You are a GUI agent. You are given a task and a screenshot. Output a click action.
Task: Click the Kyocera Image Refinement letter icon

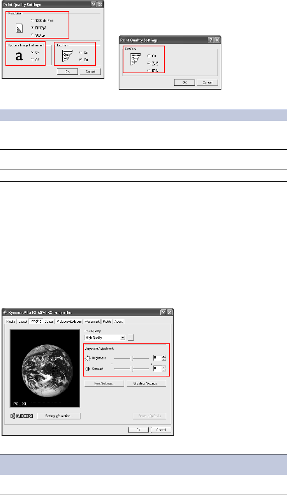[x=19, y=57]
